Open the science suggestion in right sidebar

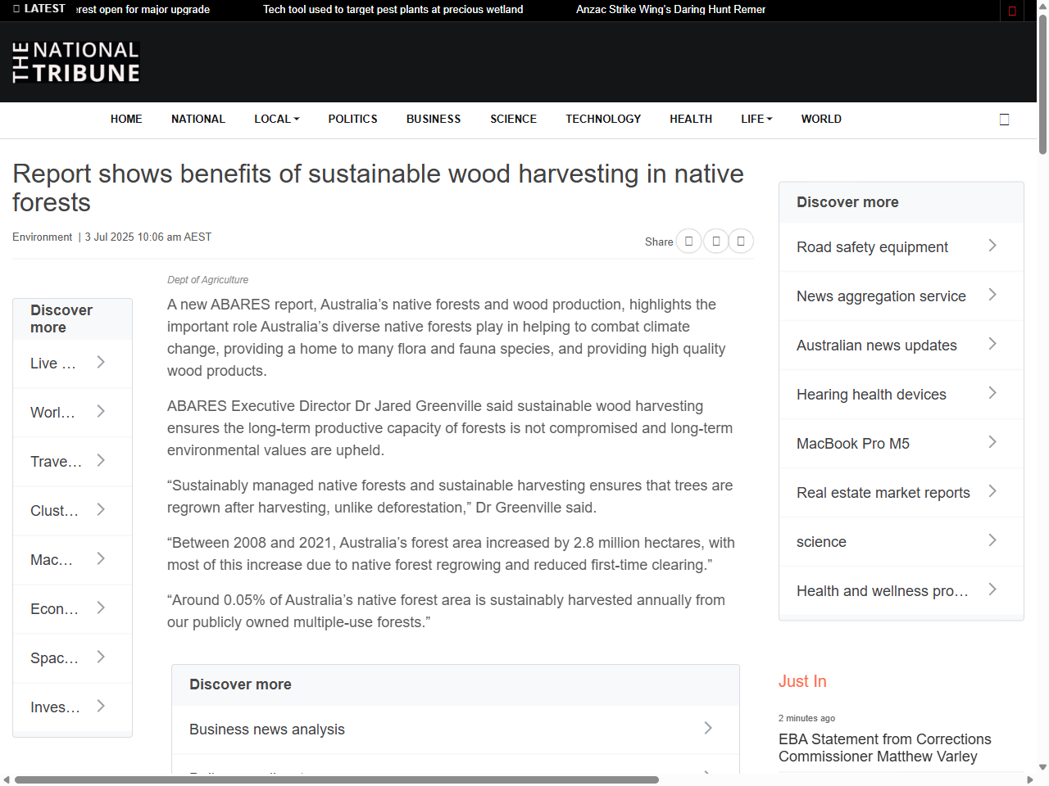point(901,542)
